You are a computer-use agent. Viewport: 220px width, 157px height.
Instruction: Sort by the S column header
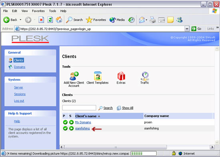pyautogui.click(x=70, y=116)
